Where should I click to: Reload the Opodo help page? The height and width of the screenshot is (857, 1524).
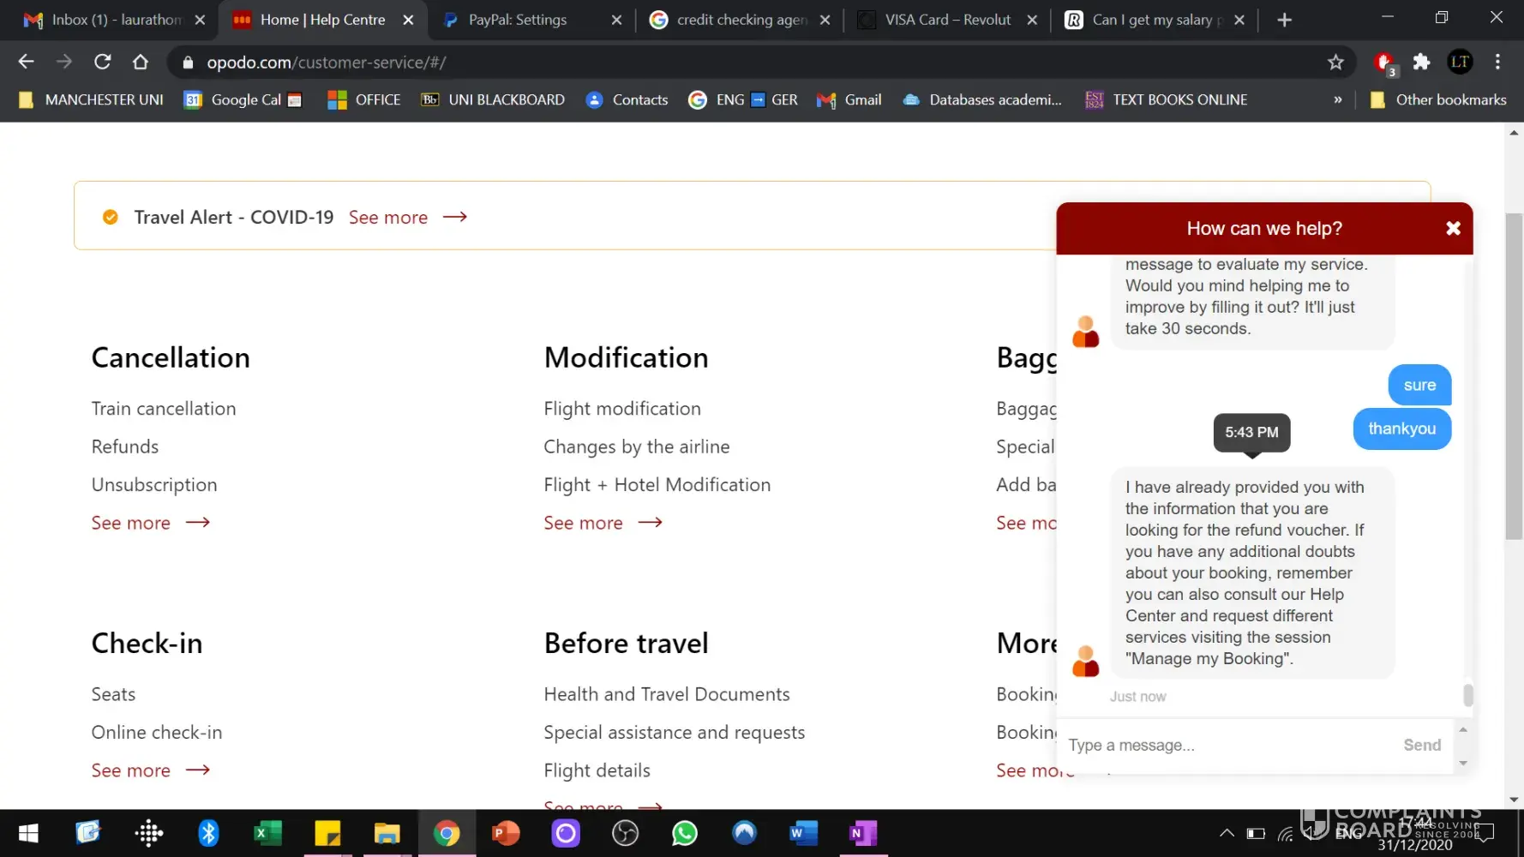(x=103, y=62)
